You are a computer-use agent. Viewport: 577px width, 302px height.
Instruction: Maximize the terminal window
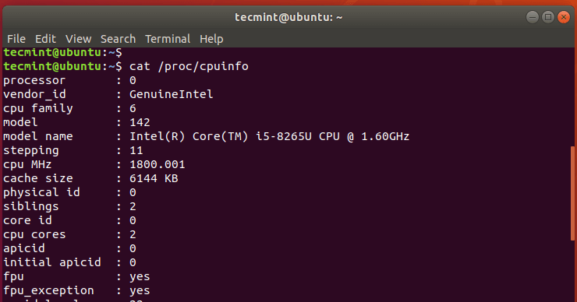coord(548,17)
